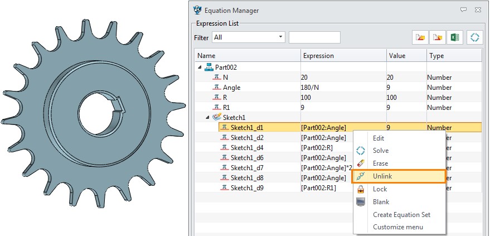Viewport: 490px width, 236px height.
Task: Open the Excel spreadsheet icon in the Equation Manager
Action: [x=455, y=37]
